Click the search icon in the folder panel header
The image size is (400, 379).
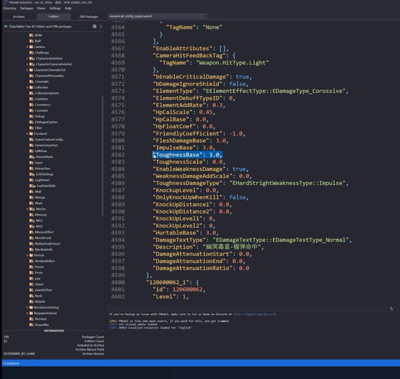(94, 26)
